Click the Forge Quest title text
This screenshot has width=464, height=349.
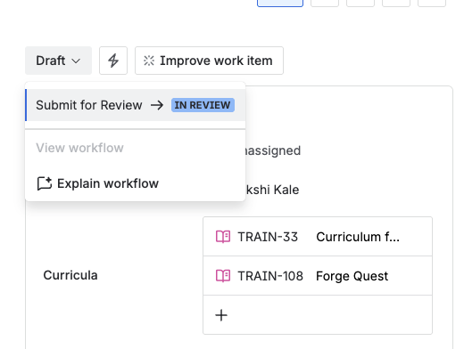tap(352, 276)
